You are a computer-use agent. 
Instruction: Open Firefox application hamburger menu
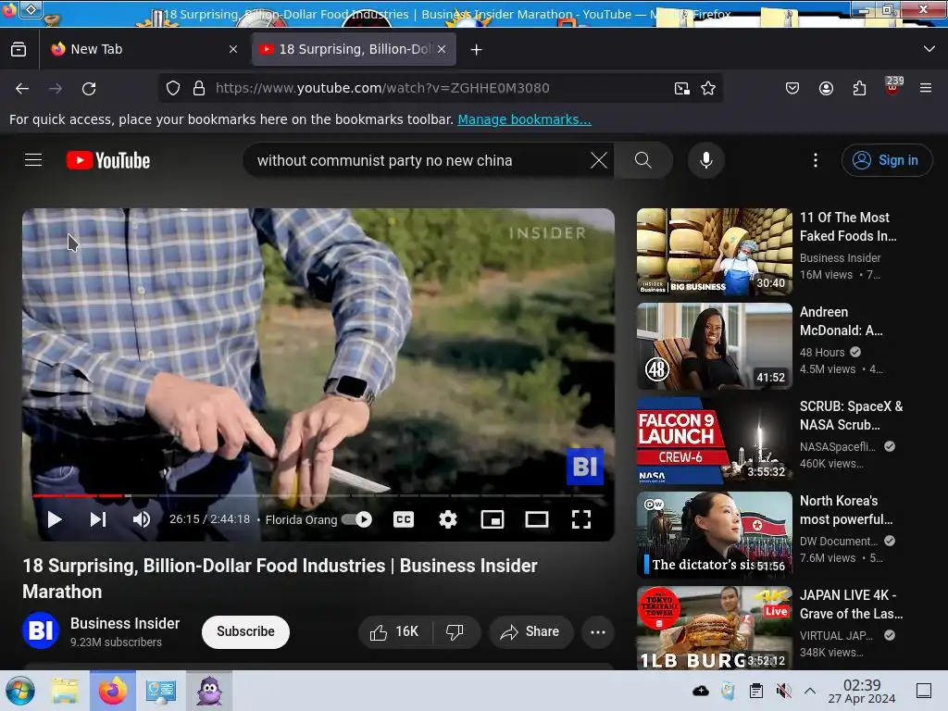(926, 88)
